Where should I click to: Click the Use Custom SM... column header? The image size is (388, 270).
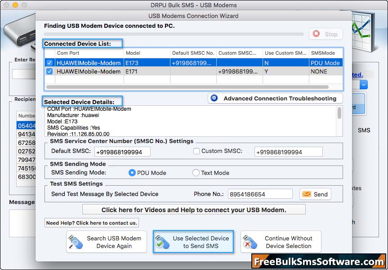[x=286, y=53]
